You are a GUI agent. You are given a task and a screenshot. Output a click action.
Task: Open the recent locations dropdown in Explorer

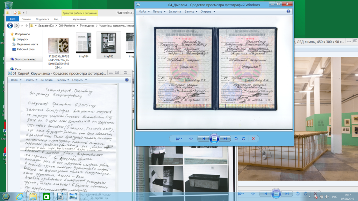(22, 26)
